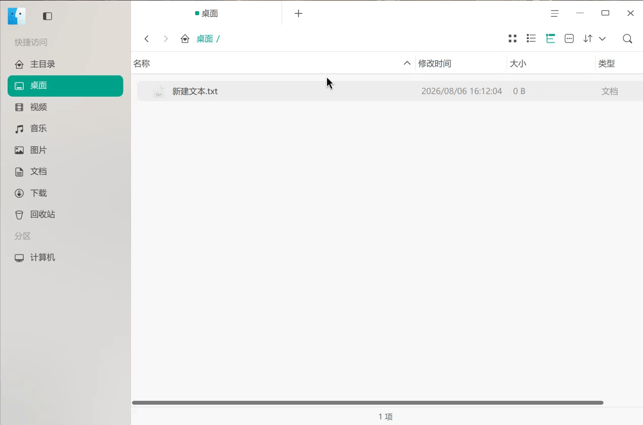643x425 pixels.
Task: Open 图片 folder in sidebar
Action: (x=65, y=150)
